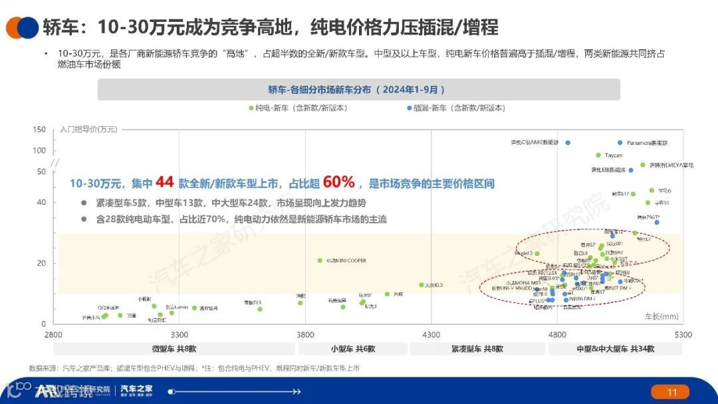Screen dimensions: 718x404
Task: Click the orange page number 11 badge
Action: pos(670,392)
